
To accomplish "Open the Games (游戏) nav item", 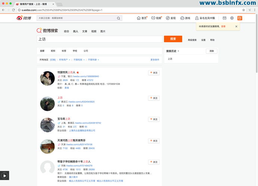I will click(x=185, y=18).
